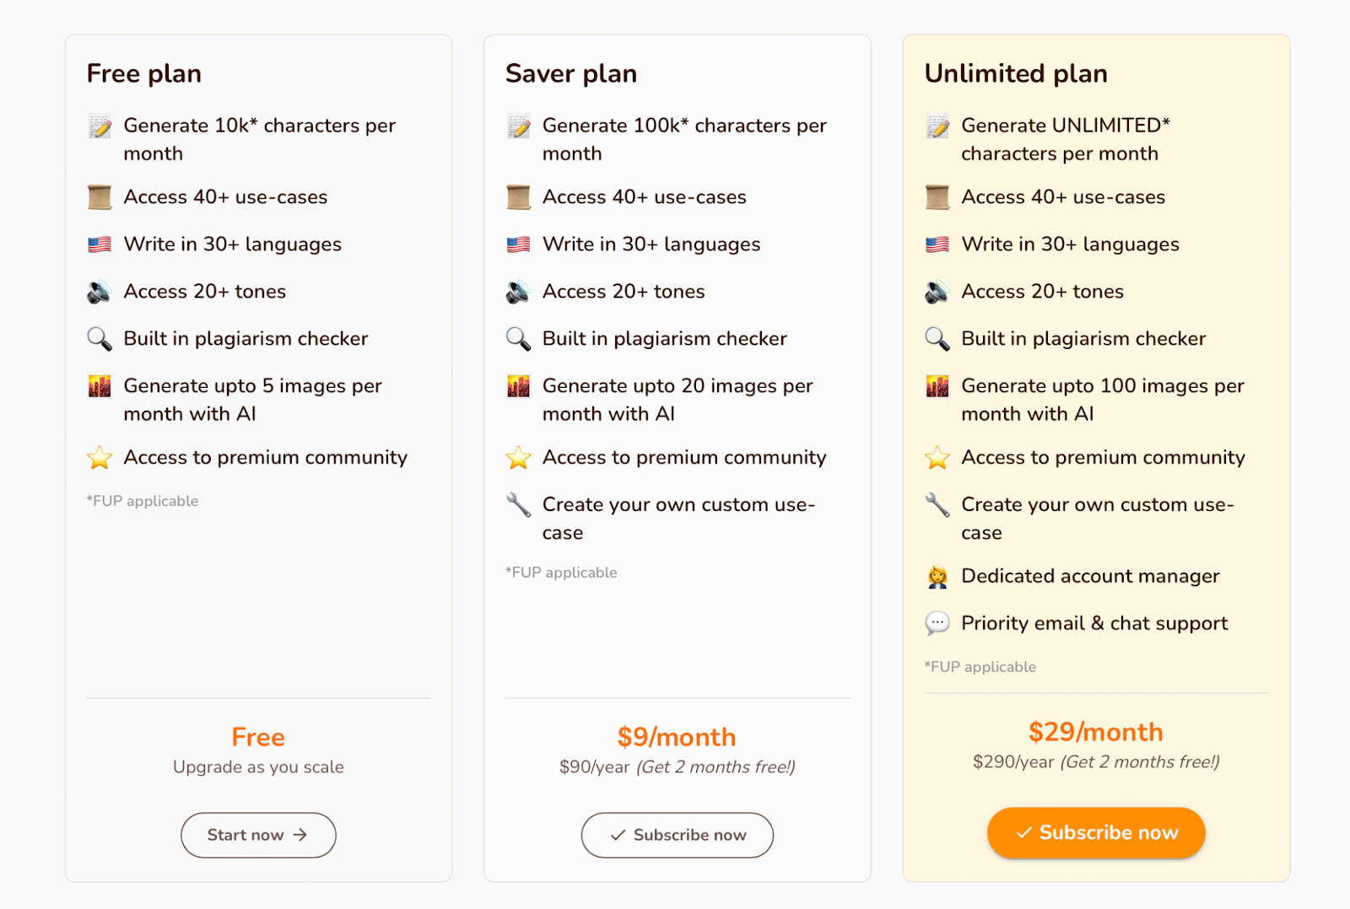
Task: Subscribe to the Saver plan
Action: tap(678, 835)
